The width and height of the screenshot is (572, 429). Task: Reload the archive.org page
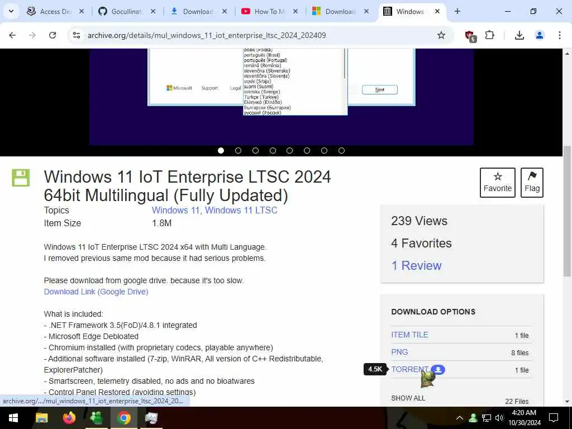click(x=53, y=35)
